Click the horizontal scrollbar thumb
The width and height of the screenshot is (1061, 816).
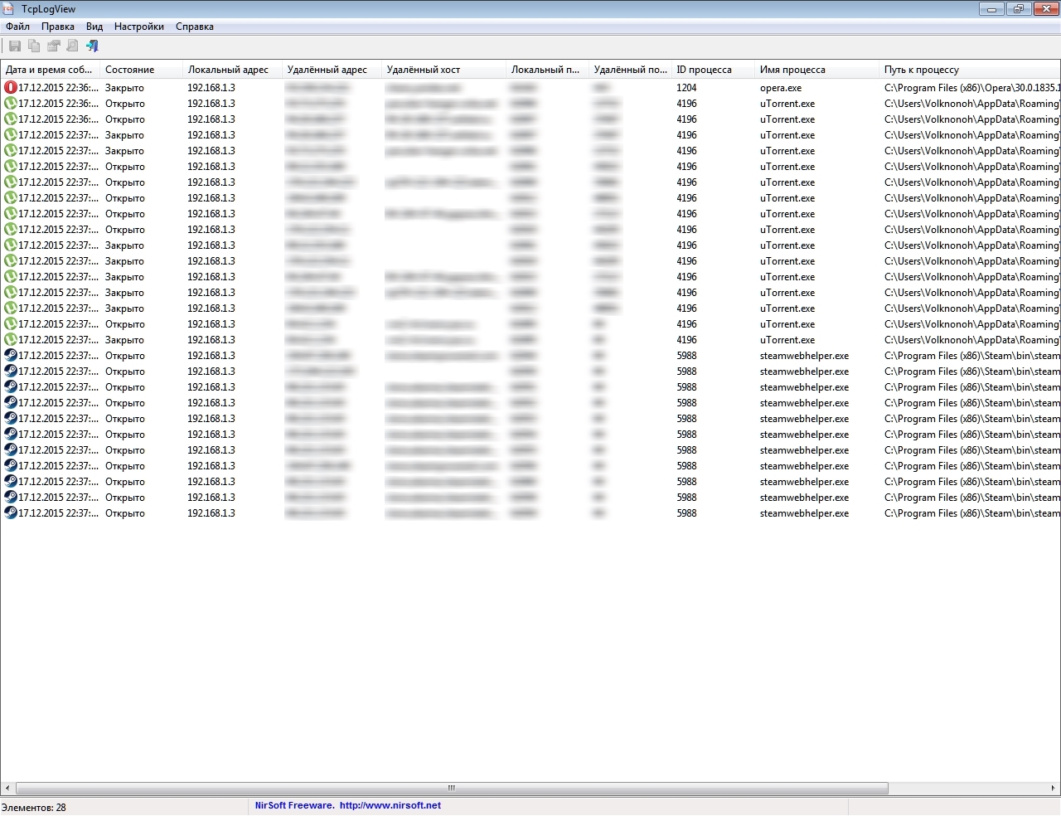point(452,788)
